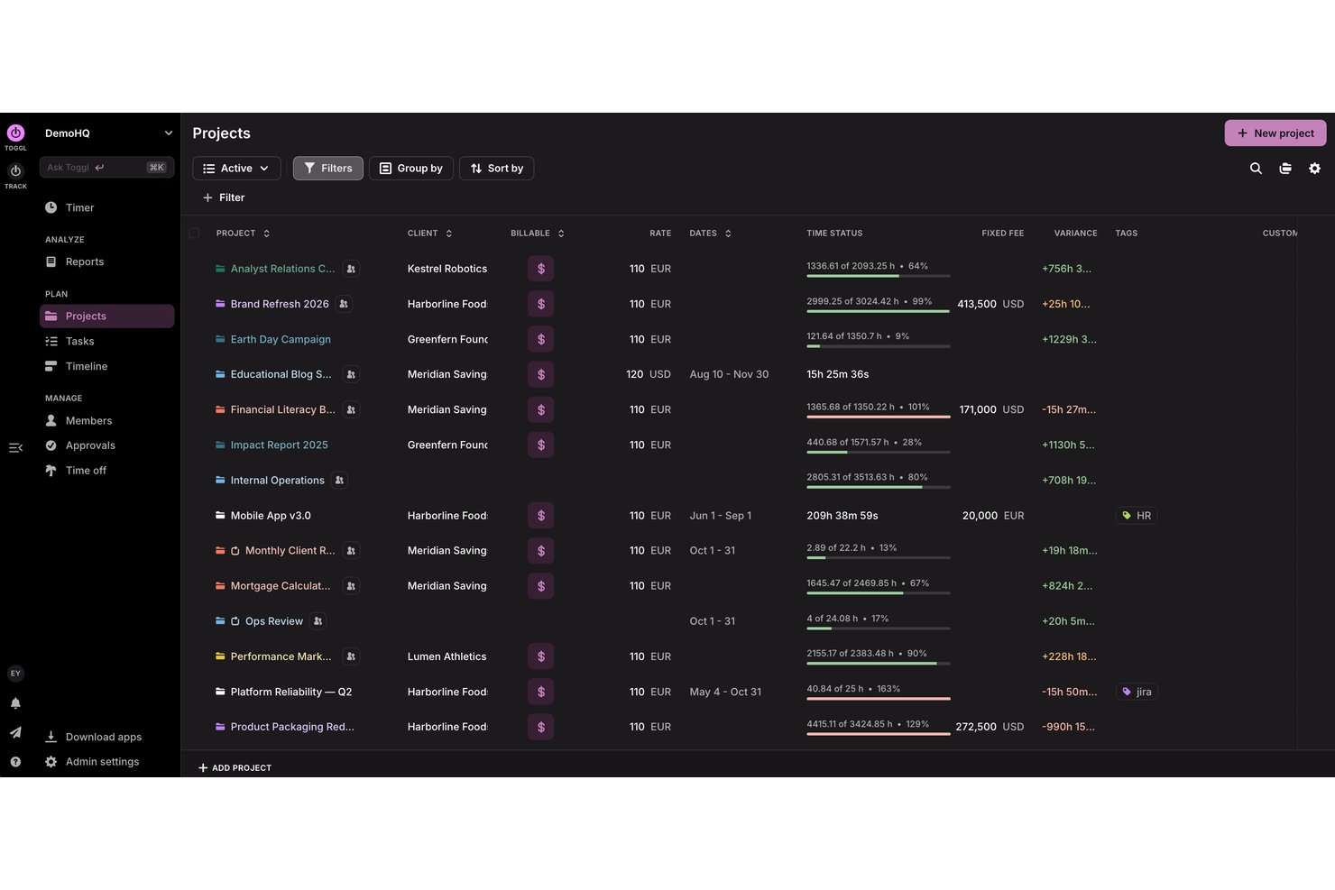
Task: Toggle billable dollar for Analyst Relations C...
Action: coord(541,269)
